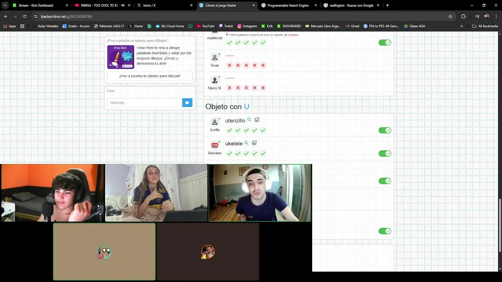Search the word utenzillo with its magnifier icon
The width and height of the screenshot is (502, 282).
pos(249,120)
